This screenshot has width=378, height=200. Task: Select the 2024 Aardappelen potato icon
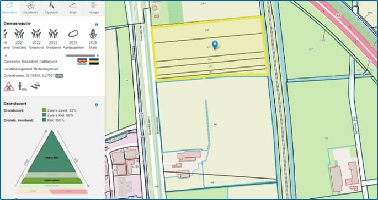pyautogui.click(x=73, y=34)
